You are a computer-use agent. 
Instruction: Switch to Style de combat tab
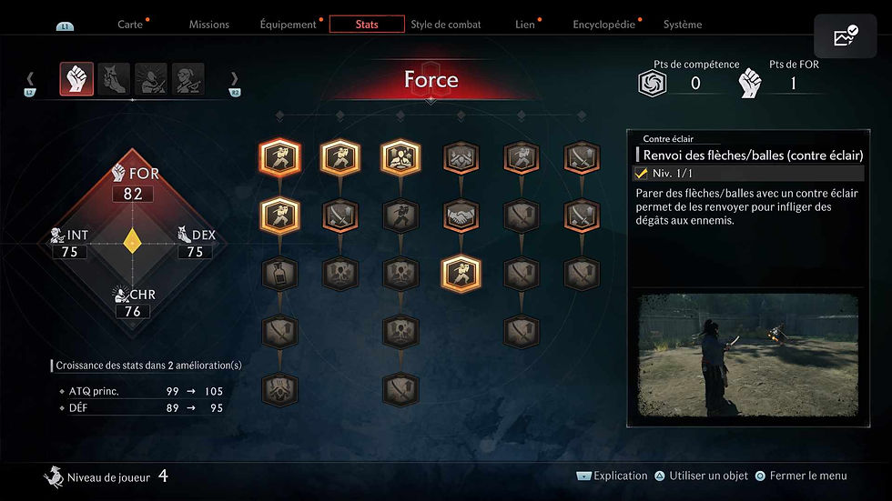445,25
